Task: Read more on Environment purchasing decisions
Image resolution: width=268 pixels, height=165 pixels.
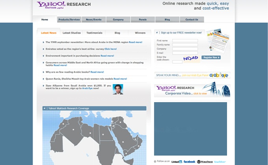Action: tap(107, 56)
